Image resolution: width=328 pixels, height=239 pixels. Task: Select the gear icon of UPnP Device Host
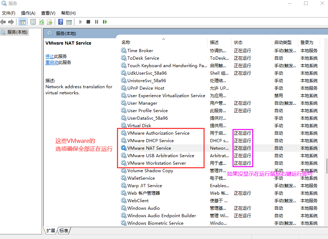(x=124, y=88)
